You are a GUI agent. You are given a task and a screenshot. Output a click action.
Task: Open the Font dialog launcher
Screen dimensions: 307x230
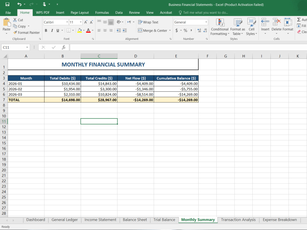click(93, 39)
